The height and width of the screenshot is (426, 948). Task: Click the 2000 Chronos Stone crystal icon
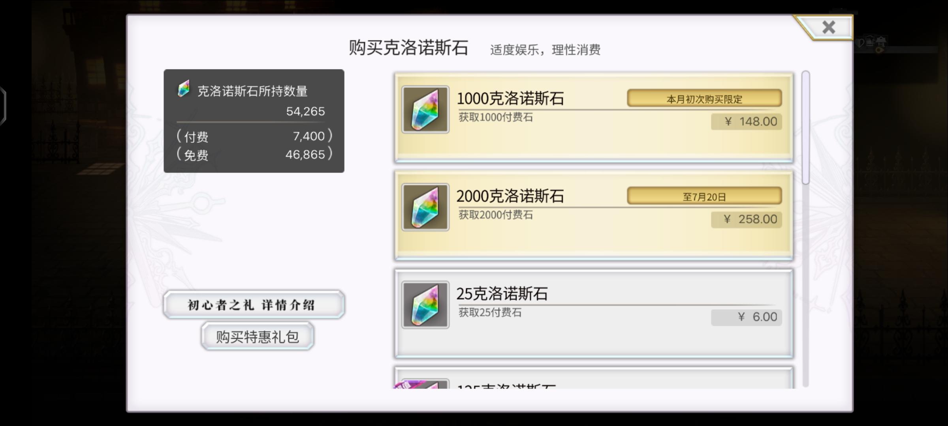(x=425, y=207)
